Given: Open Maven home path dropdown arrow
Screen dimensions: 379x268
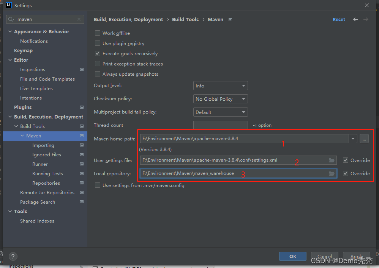Looking at the screenshot, I should click(x=353, y=139).
